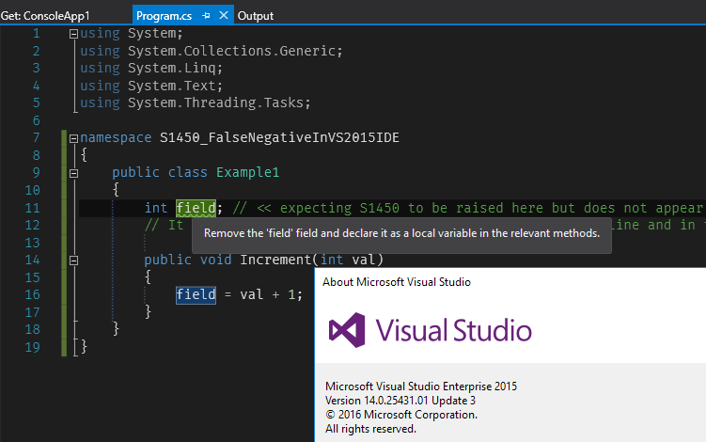Image resolution: width=706 pixels, height=442 pixels.
Task: Click the S1450 warning tooltip text
Action: (x=401, y=233)
